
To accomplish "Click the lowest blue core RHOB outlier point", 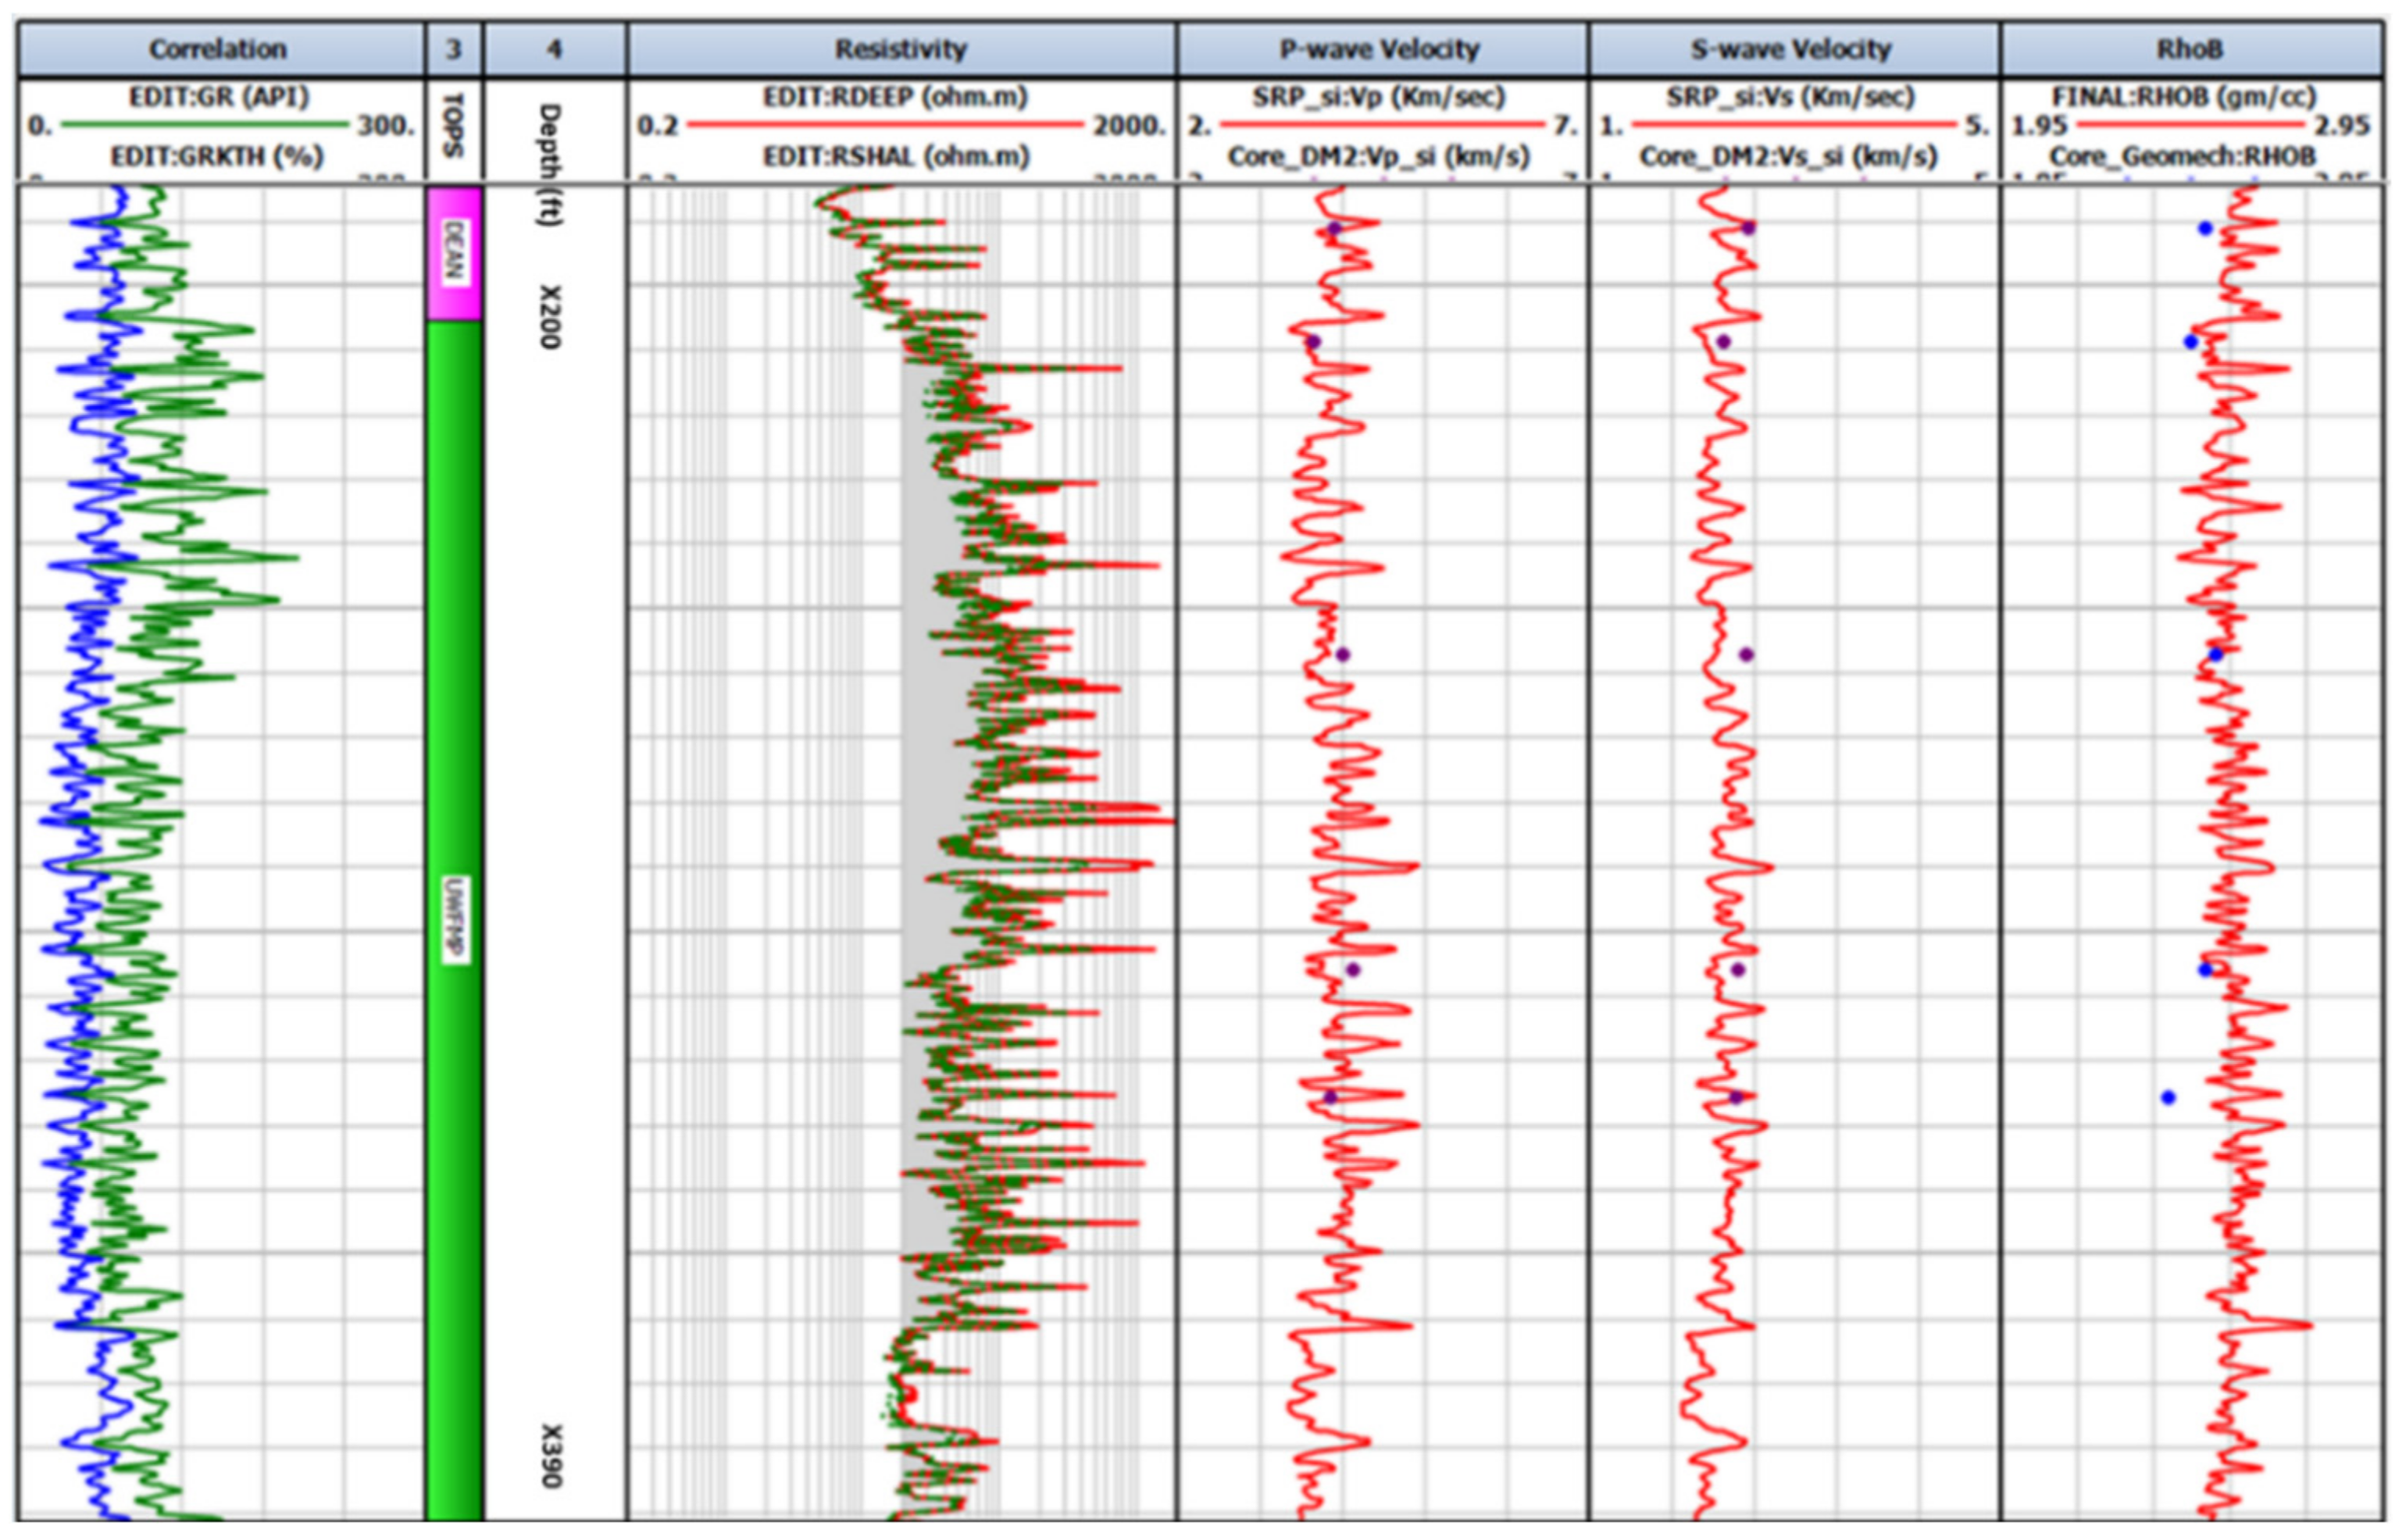I will (x=2168, y=1098).
